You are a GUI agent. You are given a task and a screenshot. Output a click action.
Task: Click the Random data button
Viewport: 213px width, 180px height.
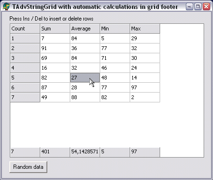pos(28,167)
